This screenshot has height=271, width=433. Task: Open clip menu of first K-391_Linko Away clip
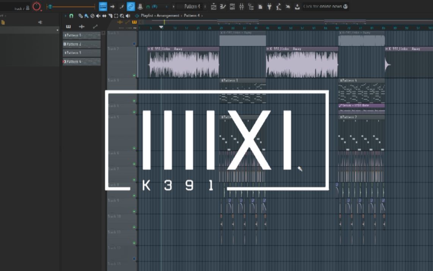point(149,49)
